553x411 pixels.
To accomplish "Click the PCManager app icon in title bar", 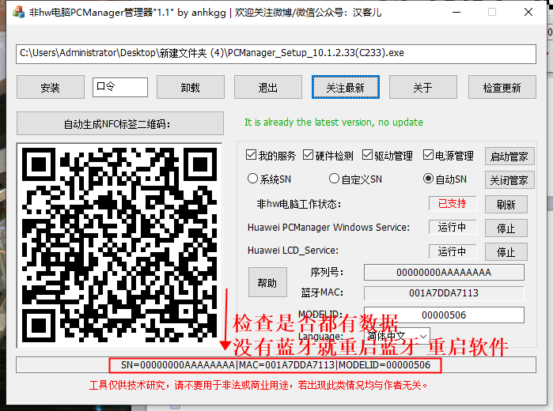I will pyautogui.click(x=18, y=12).
